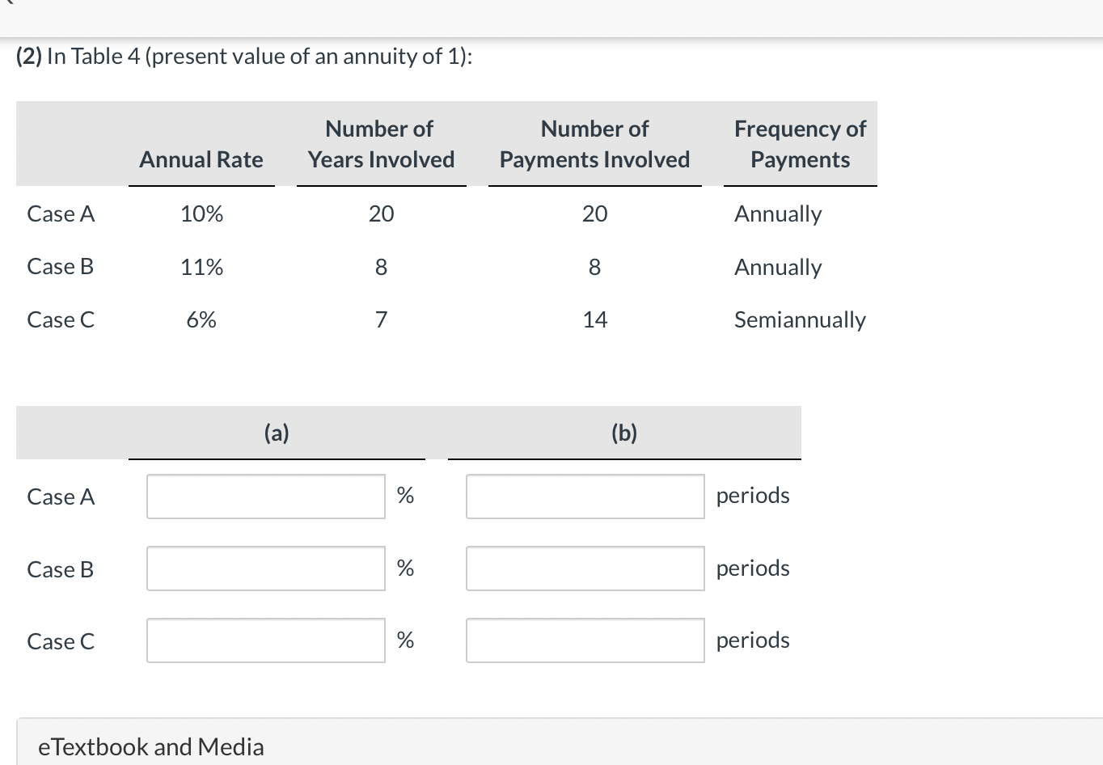Click the (a) column header

coord(277,433)
